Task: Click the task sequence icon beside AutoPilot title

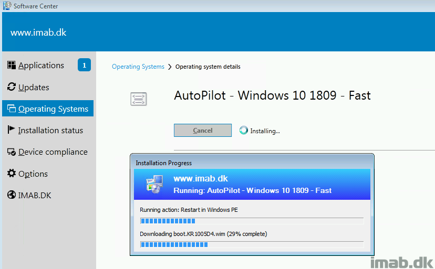Action: tap(139, 99)
